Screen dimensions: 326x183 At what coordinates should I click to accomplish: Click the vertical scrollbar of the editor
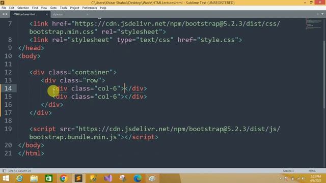(324, 75)
